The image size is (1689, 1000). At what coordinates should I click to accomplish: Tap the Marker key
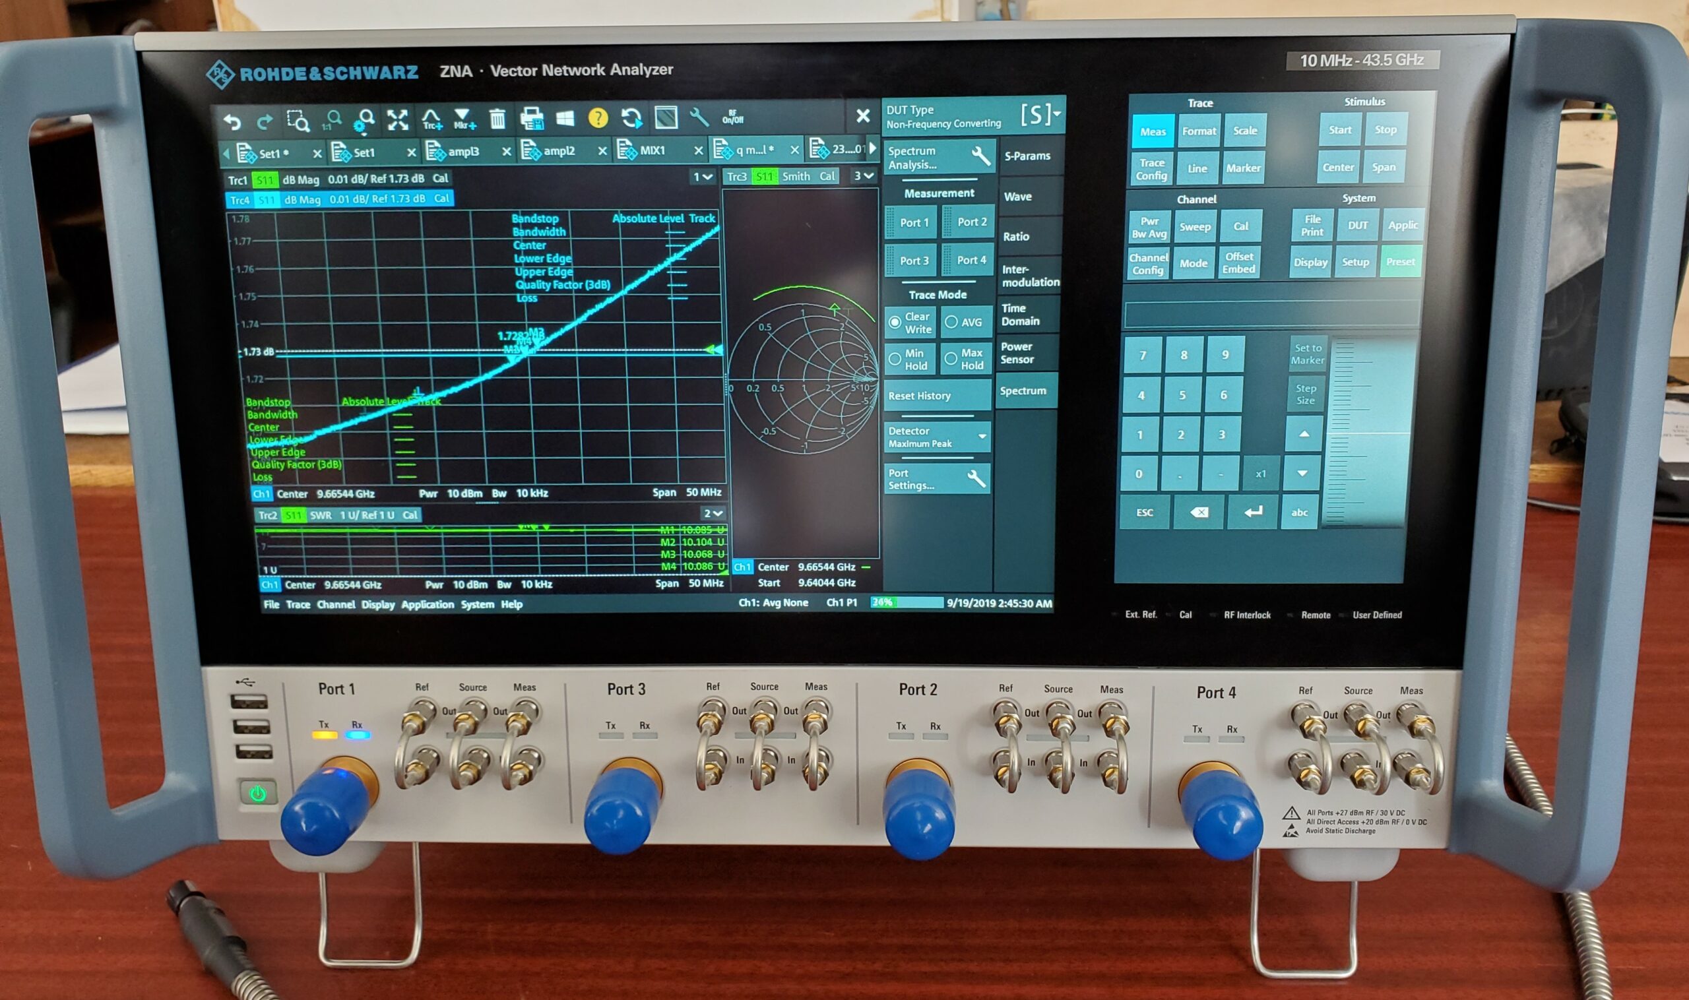click(1243, 168)
